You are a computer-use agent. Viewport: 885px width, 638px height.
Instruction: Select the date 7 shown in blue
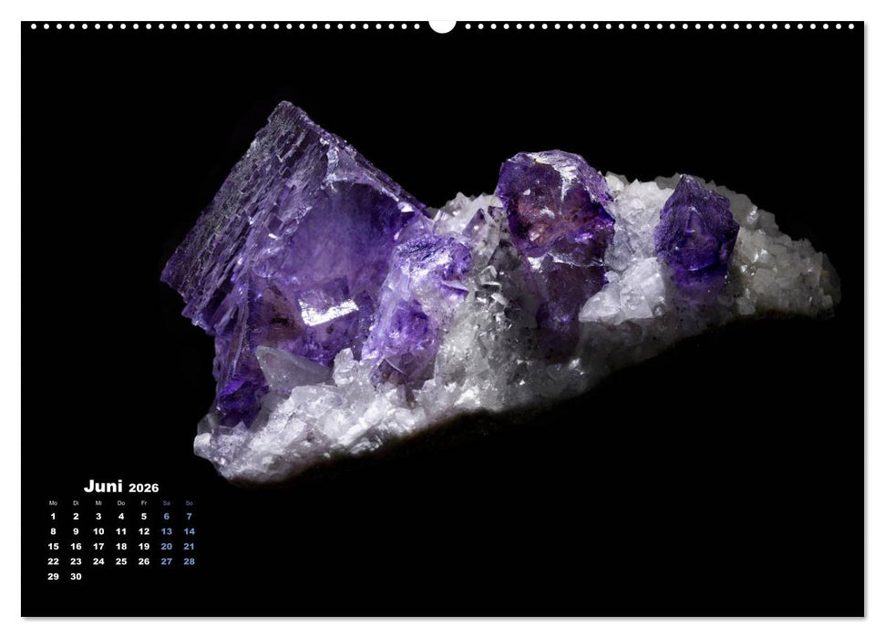point(190,516)
